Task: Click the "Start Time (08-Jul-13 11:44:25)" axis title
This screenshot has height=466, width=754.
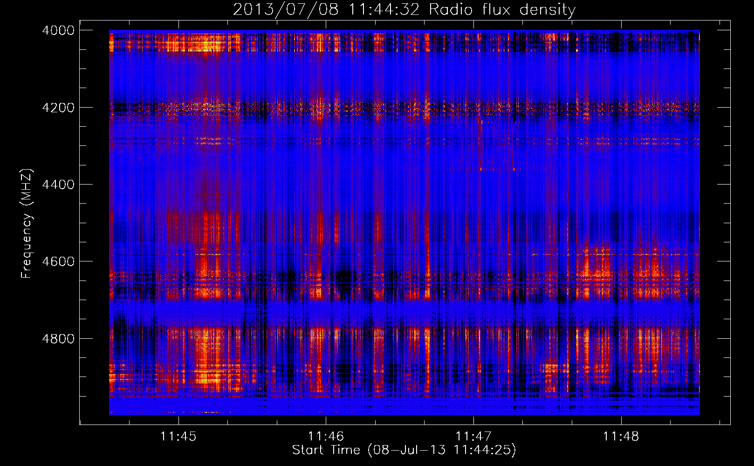Action: (x=404, y=450)
